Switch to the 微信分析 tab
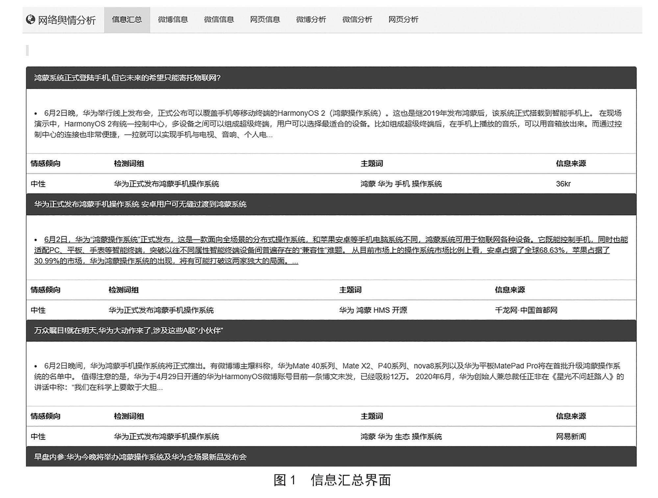 click(357, 20)
